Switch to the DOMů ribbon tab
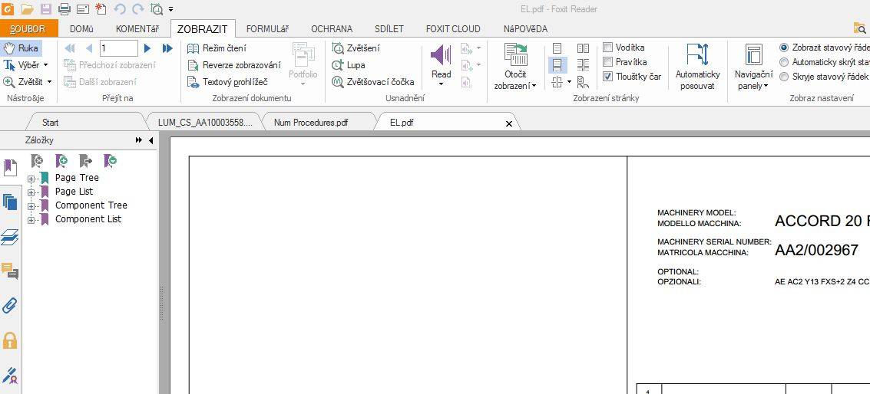The image size is (870, 394). pyautogui.click(x=81, y=29)
